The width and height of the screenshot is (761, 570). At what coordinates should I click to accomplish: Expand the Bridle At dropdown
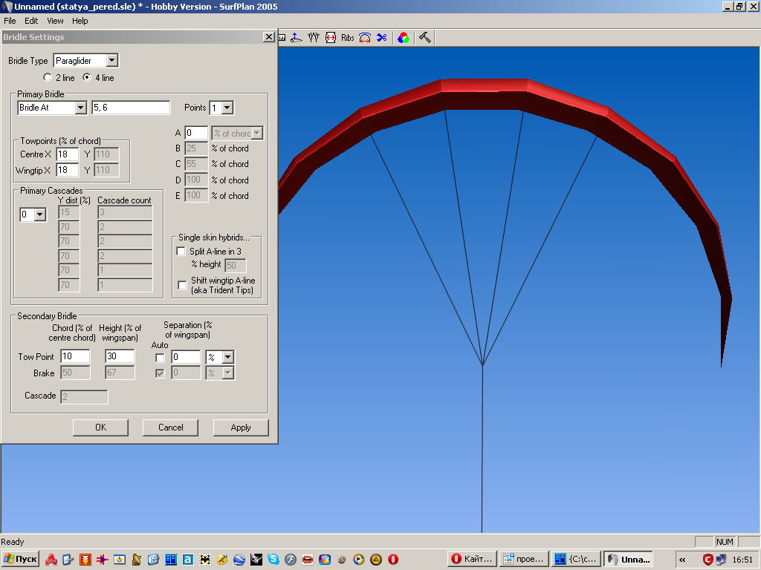(80, 108)
